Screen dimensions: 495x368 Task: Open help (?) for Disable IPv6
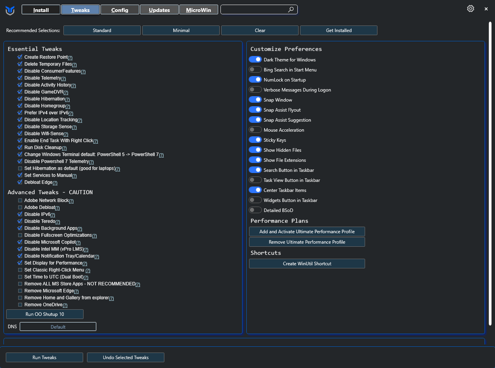coord(53,215)
